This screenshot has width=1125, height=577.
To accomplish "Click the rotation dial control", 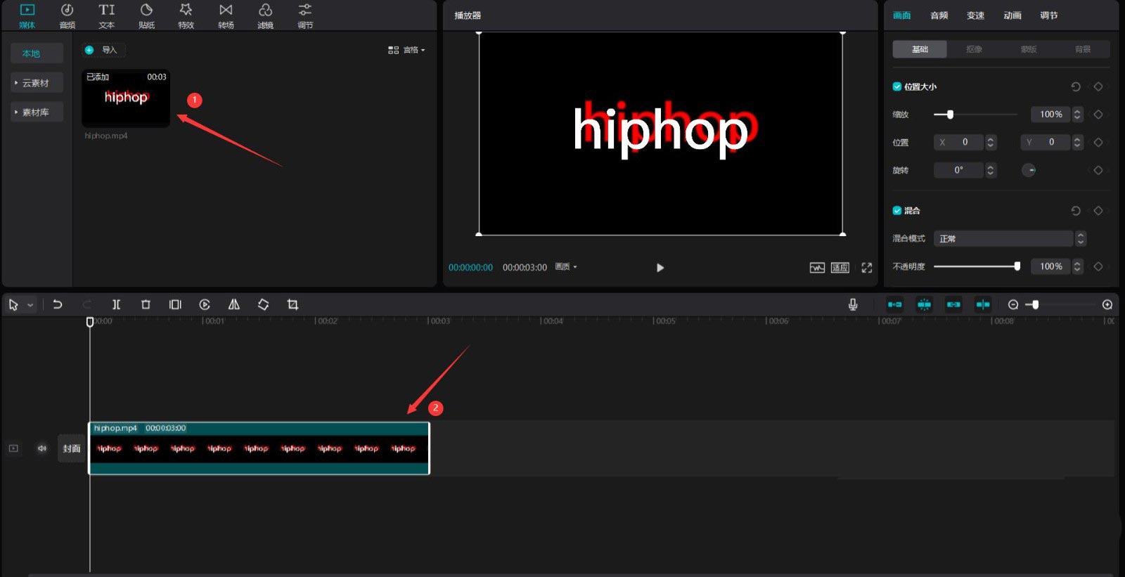I will 1029,170.
